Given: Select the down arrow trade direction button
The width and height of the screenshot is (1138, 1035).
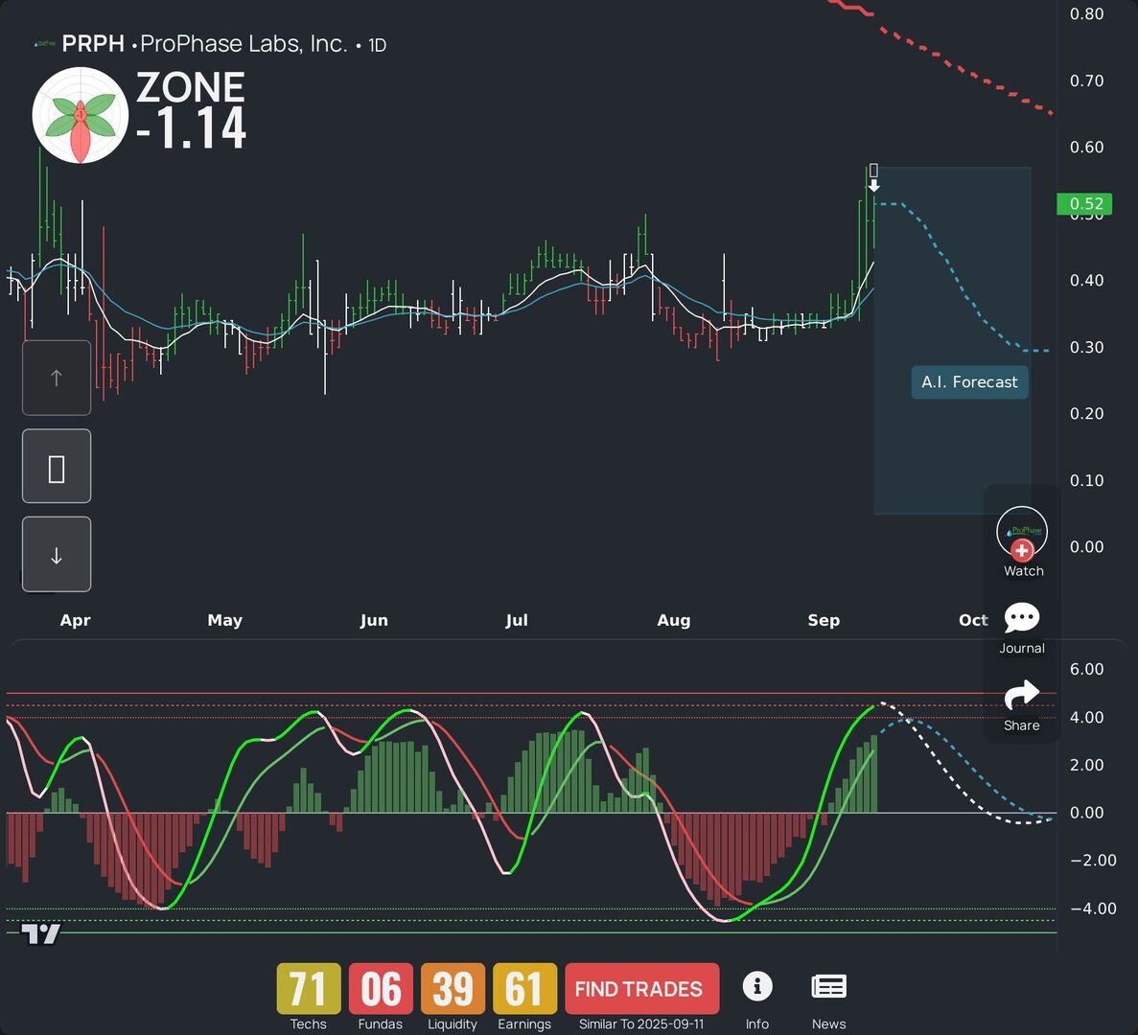Looking at the screenshot, I should coord(56,554).
